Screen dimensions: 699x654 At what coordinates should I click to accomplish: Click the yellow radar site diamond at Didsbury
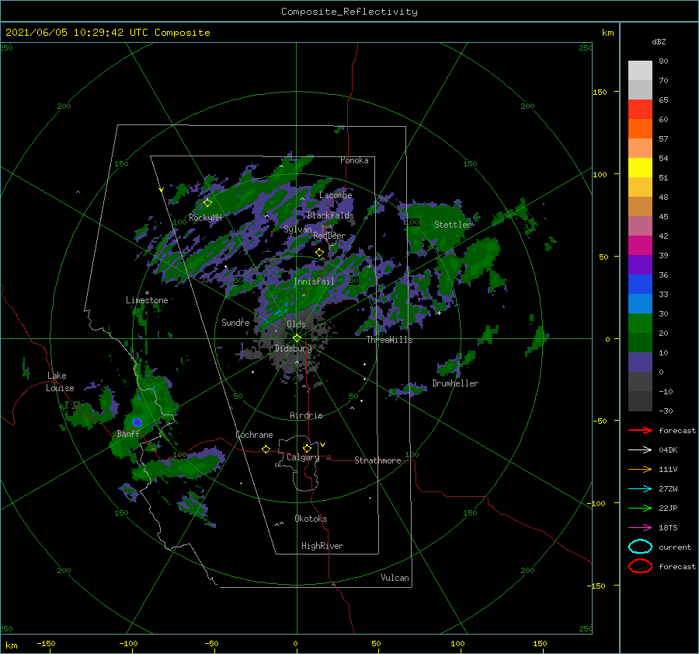[x=297, y=338]
